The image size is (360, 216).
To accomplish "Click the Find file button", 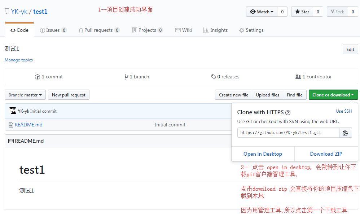I will [x=295, y=95].
